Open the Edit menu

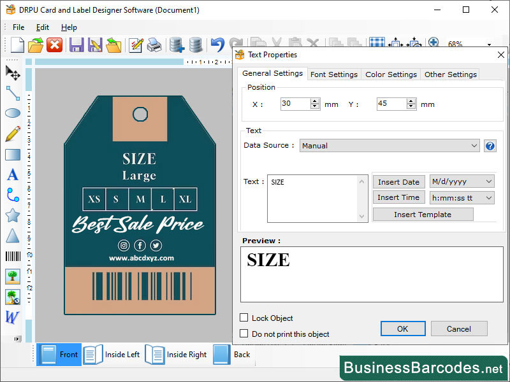click(42, 27)
